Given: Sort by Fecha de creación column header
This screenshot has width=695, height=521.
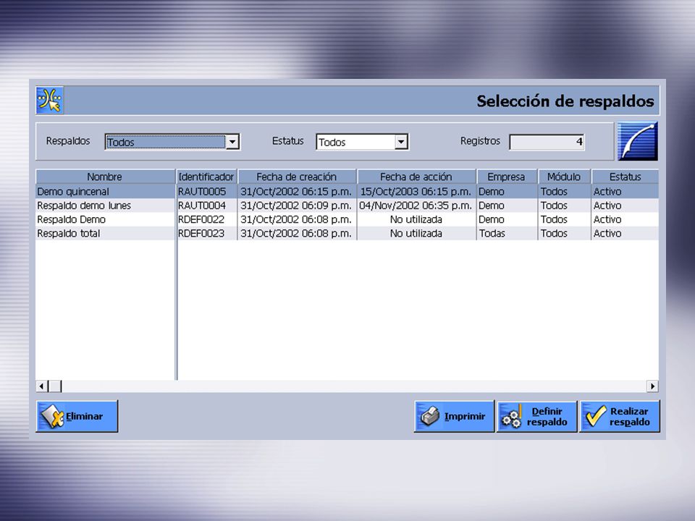Looking at the screenshot, I should point(297,177).
